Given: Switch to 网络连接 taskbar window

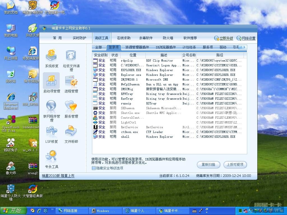Looking at the screenshot, I should [72, 211].
